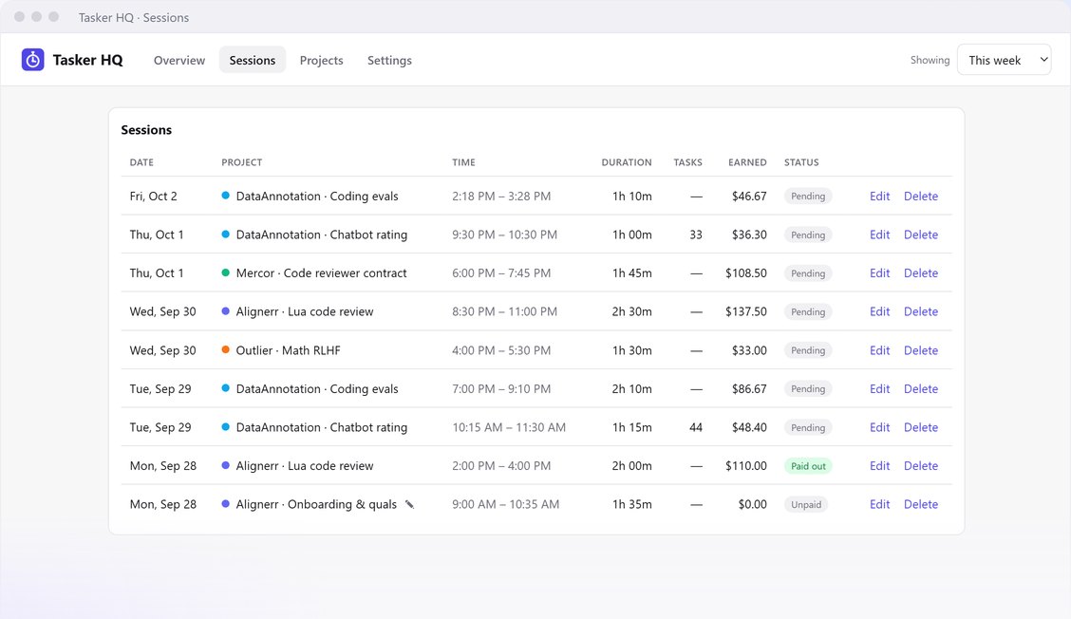Click the purple dot beside Onboarding & quals
This screenshot has height=619, width=1071.
click(x=225, y=504)
